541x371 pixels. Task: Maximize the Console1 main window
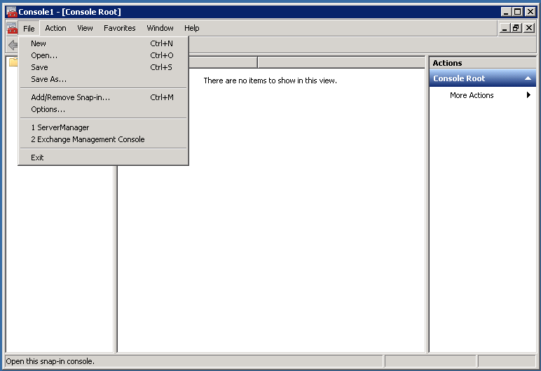pyautogui.click(x=518, y=12)
